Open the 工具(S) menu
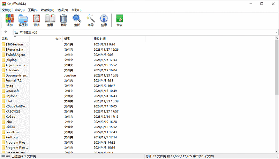This screenshot has width=279, height=159. (33, 10)
